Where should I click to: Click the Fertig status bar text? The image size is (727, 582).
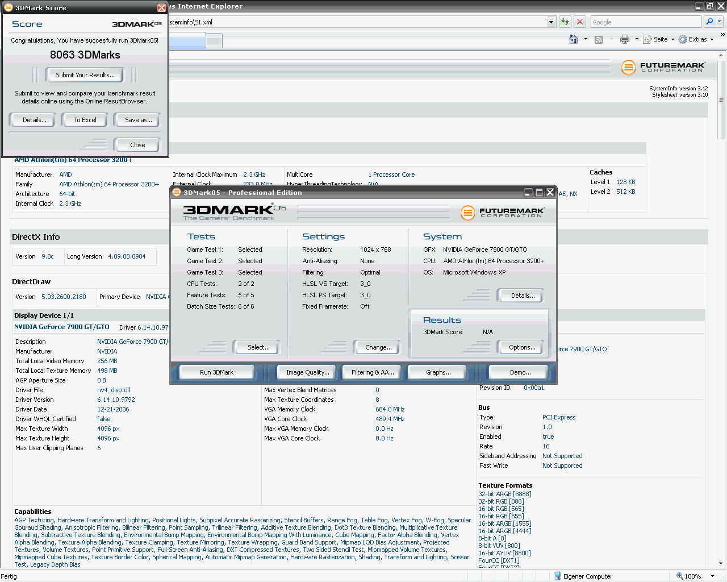pos(9,576)
